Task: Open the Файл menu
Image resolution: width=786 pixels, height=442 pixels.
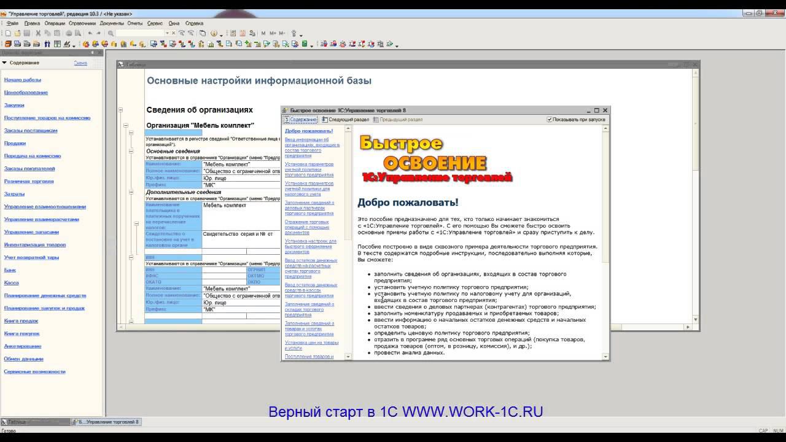Action: coord(12,23)
